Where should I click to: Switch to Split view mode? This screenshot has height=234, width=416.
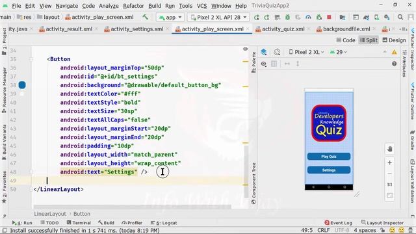369,40
